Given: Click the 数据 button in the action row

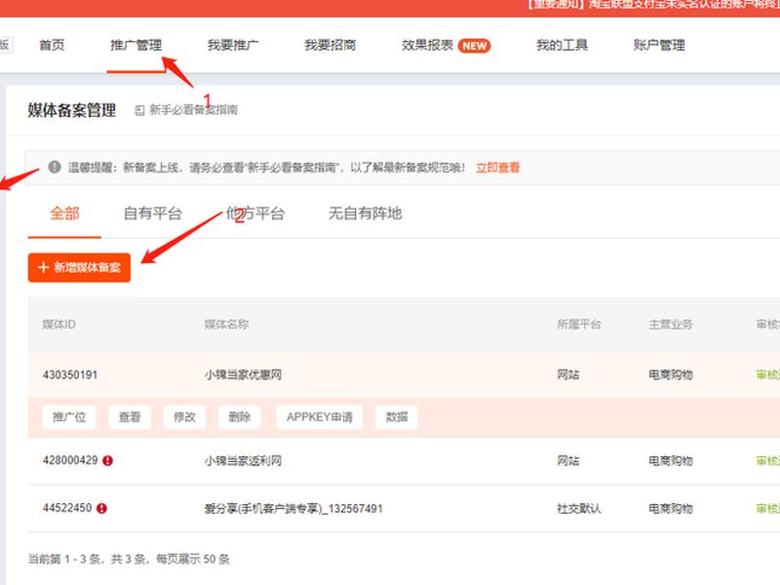Looking at the screenshot, I should point(397,417).
